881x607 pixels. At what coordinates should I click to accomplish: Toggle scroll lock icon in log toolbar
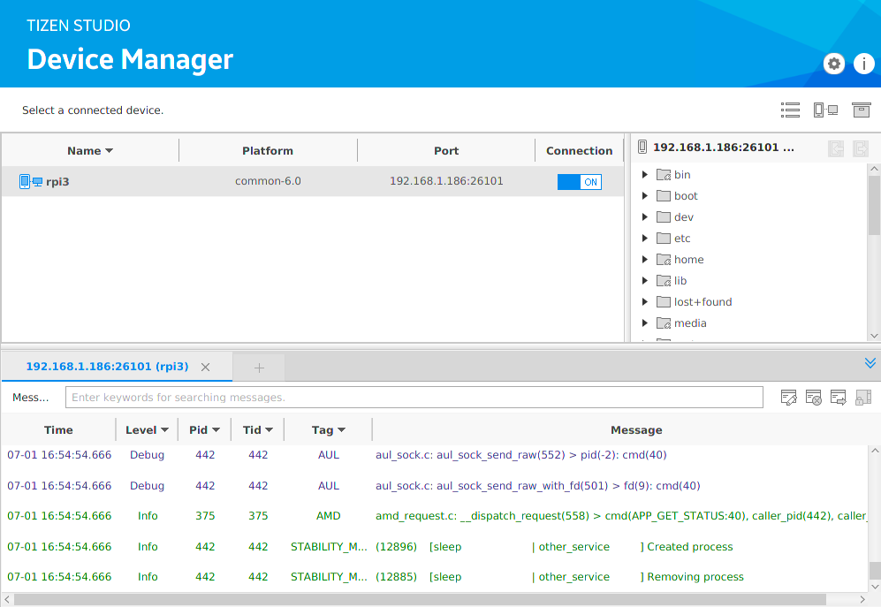pyautogui.click(x=863, y=398)
